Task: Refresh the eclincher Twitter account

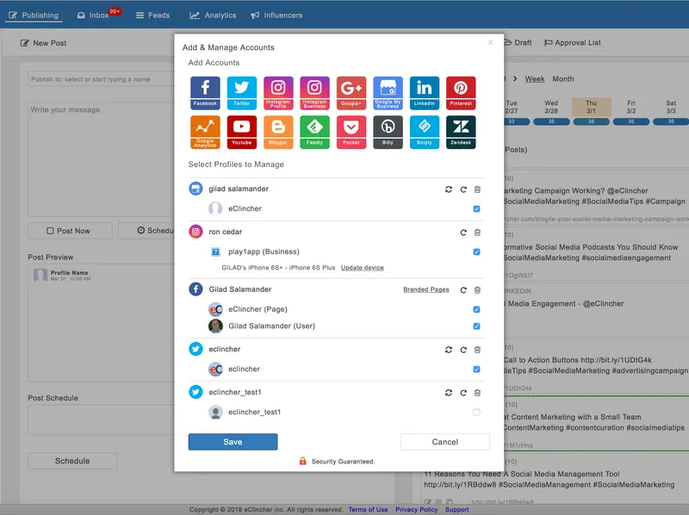Action: point(463,350)
